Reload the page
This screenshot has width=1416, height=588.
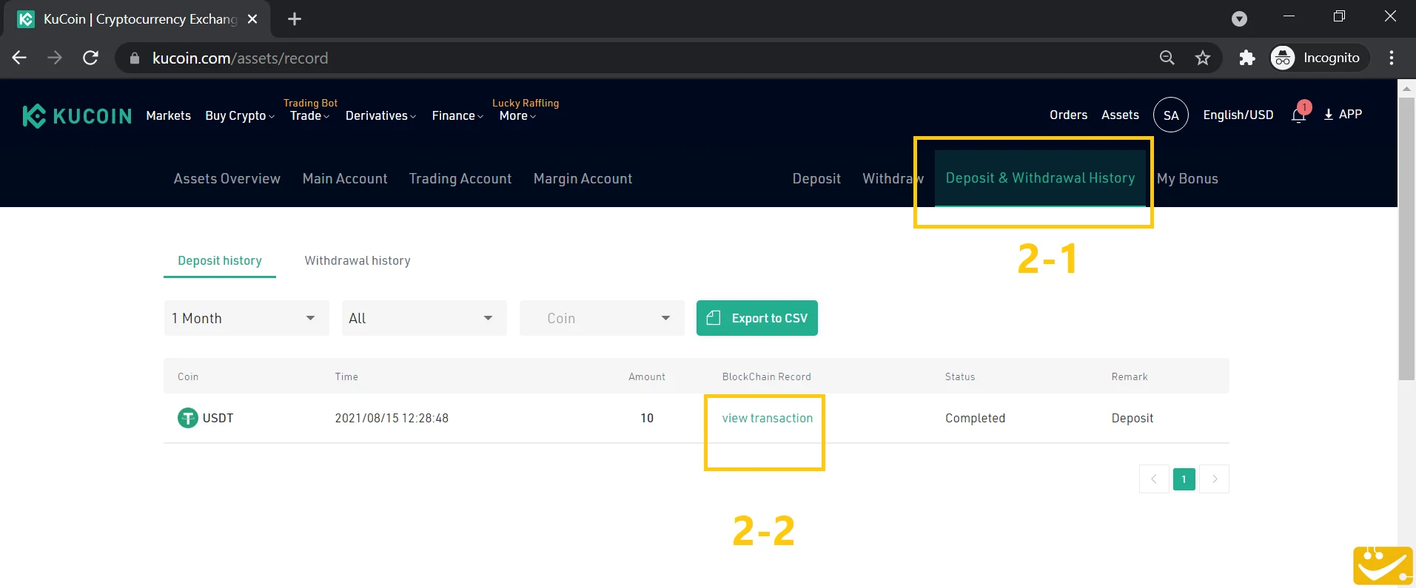pyautogui.click(x=90, y=58)
